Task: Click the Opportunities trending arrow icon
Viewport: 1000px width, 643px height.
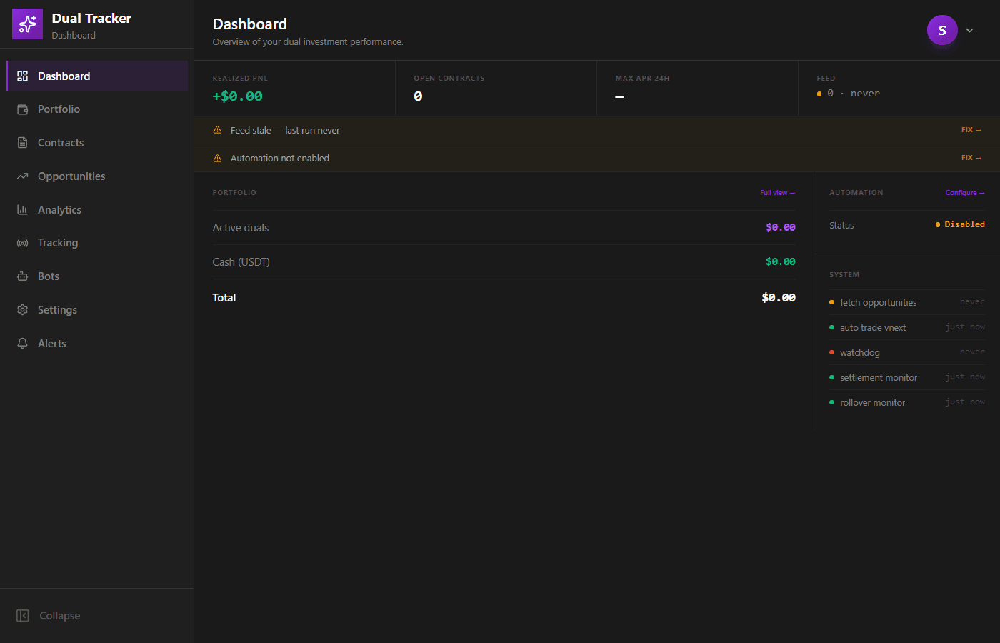Action: coord(22,176)
